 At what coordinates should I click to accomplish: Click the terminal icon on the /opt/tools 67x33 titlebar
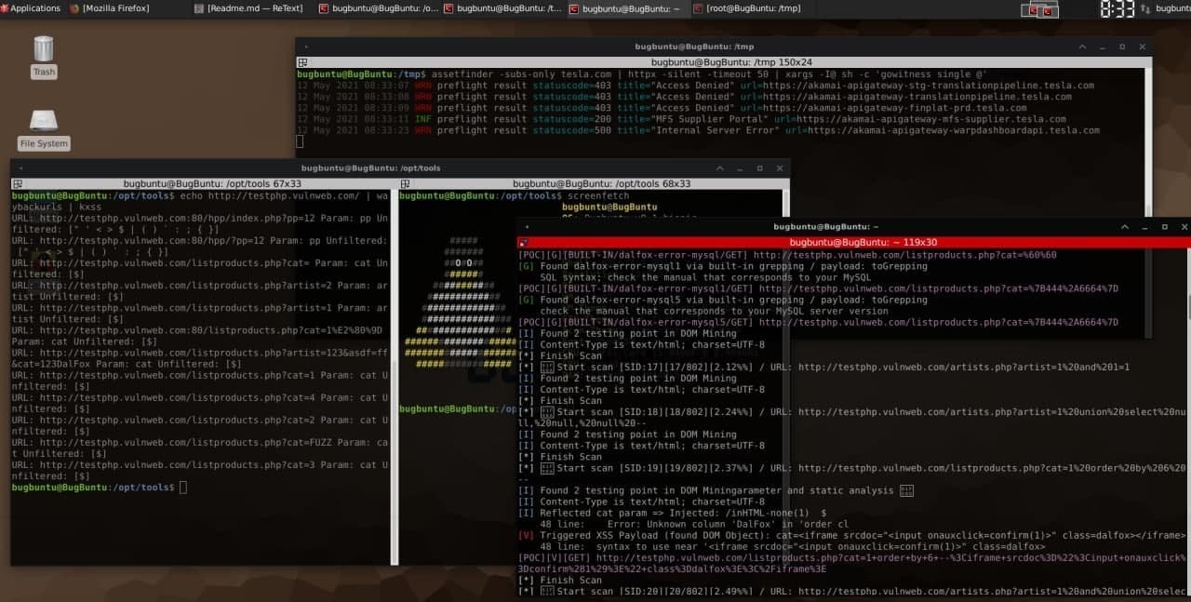[17, 183]
